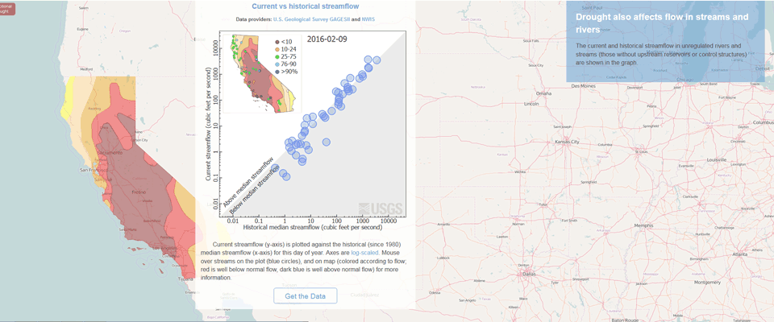
Task: Click the Tijuana map label
Action: coord(186,279)
